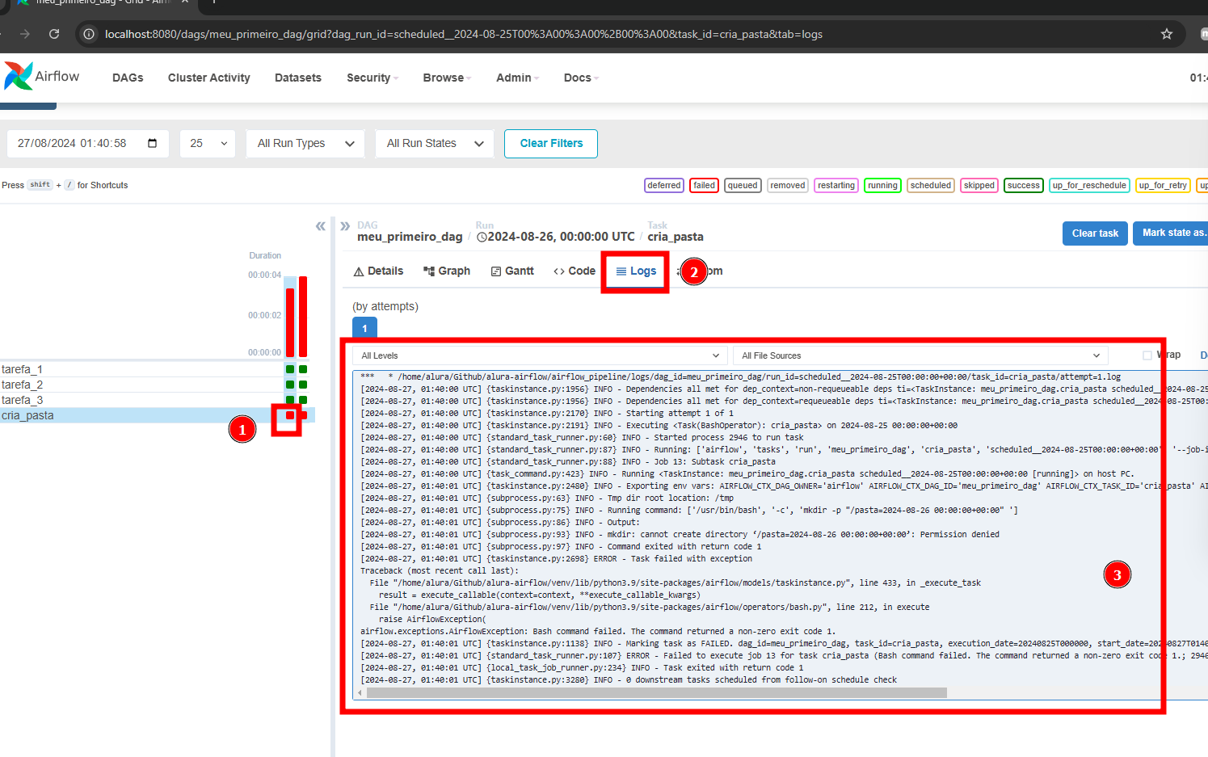The width and height of the screenshot is (1208, 757).
Task: Switch to the Details tab
Action: click(378, 271)
